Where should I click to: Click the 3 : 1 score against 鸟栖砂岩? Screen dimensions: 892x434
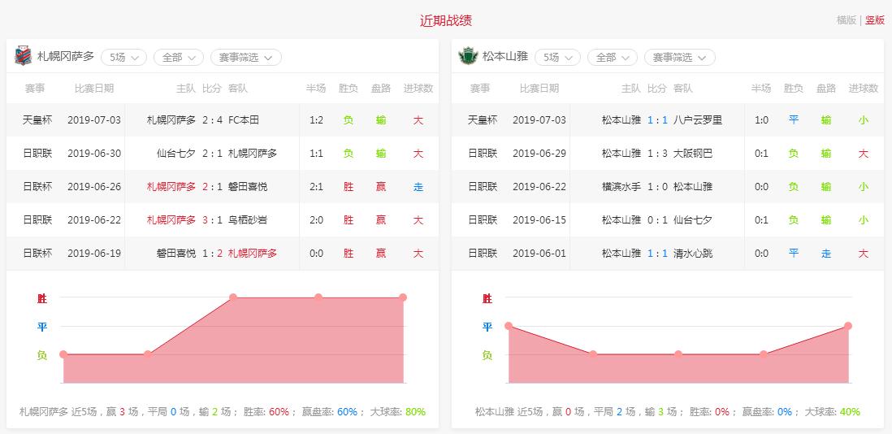point(212,220)
